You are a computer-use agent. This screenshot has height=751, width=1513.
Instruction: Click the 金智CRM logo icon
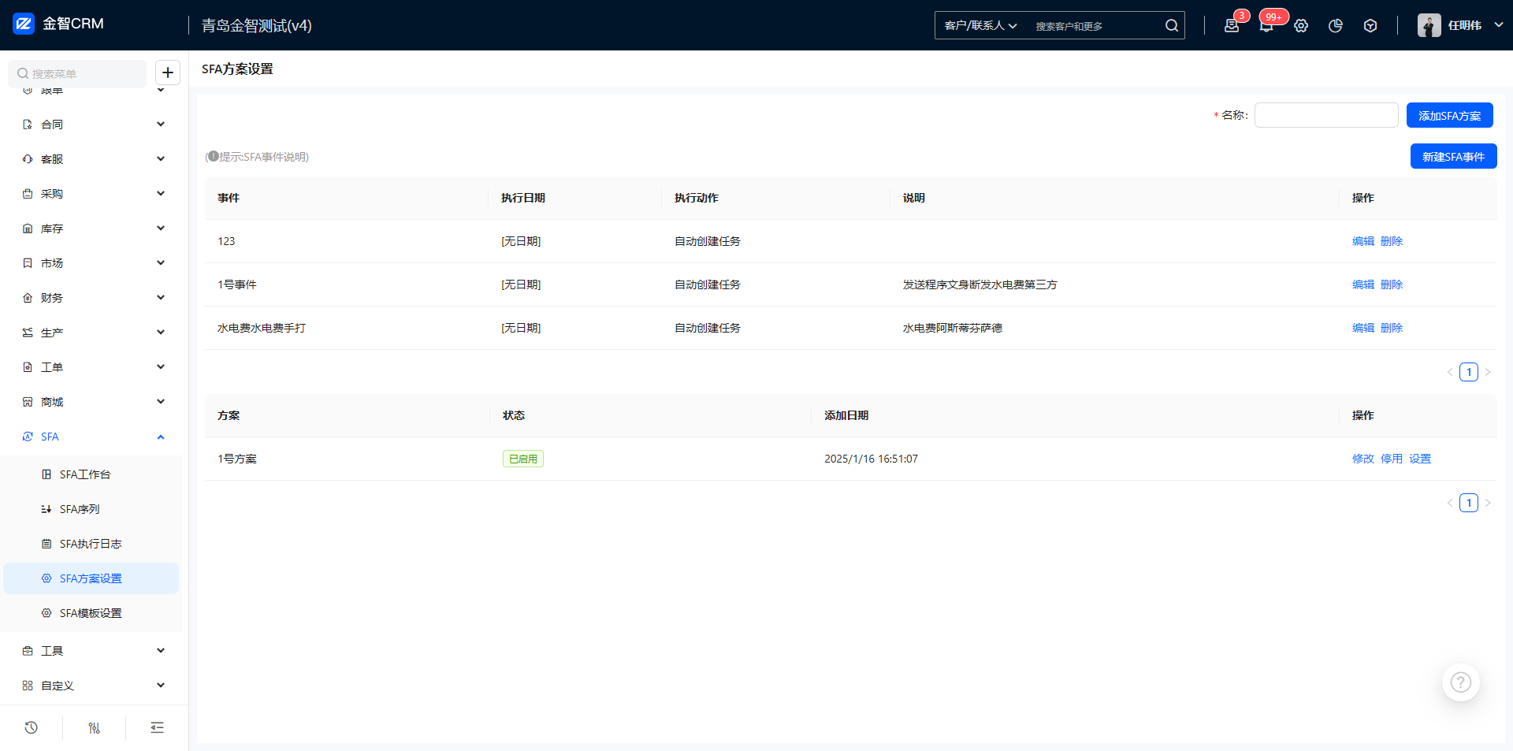point(24,24)
